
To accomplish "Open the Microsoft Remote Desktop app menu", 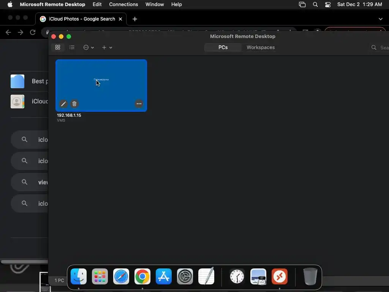I will [52, 5].
